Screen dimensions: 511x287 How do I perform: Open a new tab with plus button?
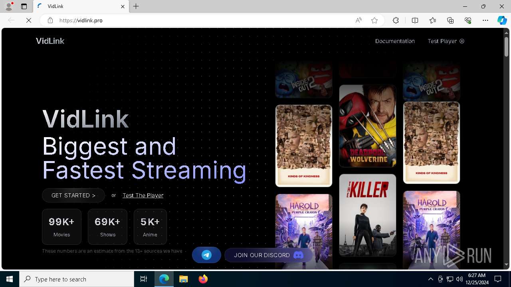(136, 6)
